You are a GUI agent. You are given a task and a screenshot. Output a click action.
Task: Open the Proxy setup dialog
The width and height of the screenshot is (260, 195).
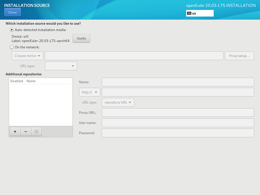click(239, 56)
